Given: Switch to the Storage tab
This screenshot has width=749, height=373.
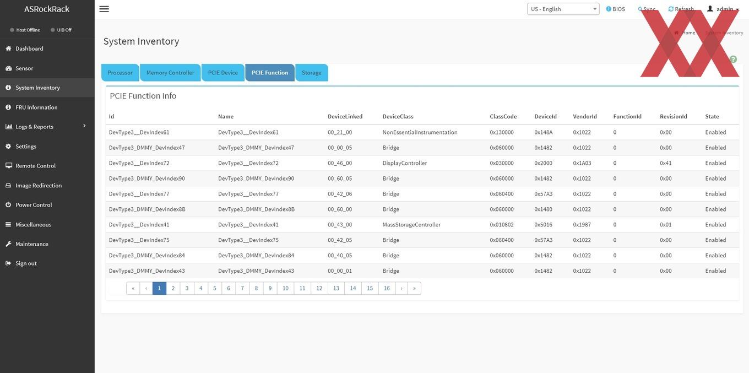Looking at the screenshot, I should tap(312, 73).
